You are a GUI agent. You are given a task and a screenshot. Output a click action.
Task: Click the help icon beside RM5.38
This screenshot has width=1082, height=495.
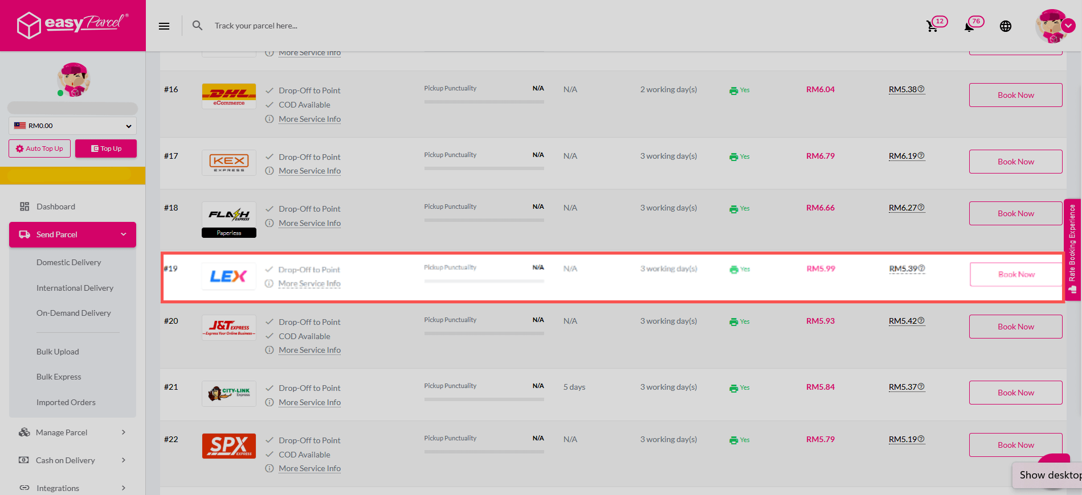tap(921, 89)
